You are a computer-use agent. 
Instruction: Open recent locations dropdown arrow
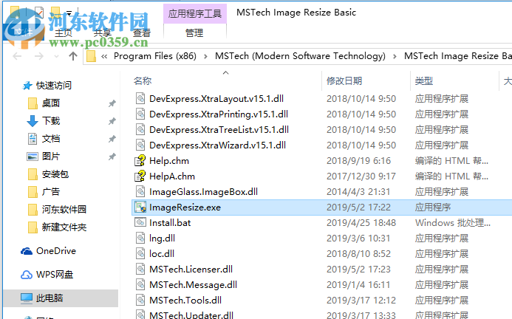coord(56,56)
